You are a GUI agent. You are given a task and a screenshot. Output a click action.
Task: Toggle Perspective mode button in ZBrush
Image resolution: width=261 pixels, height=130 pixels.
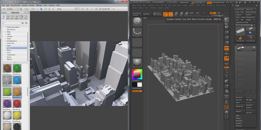coord(226,48)
